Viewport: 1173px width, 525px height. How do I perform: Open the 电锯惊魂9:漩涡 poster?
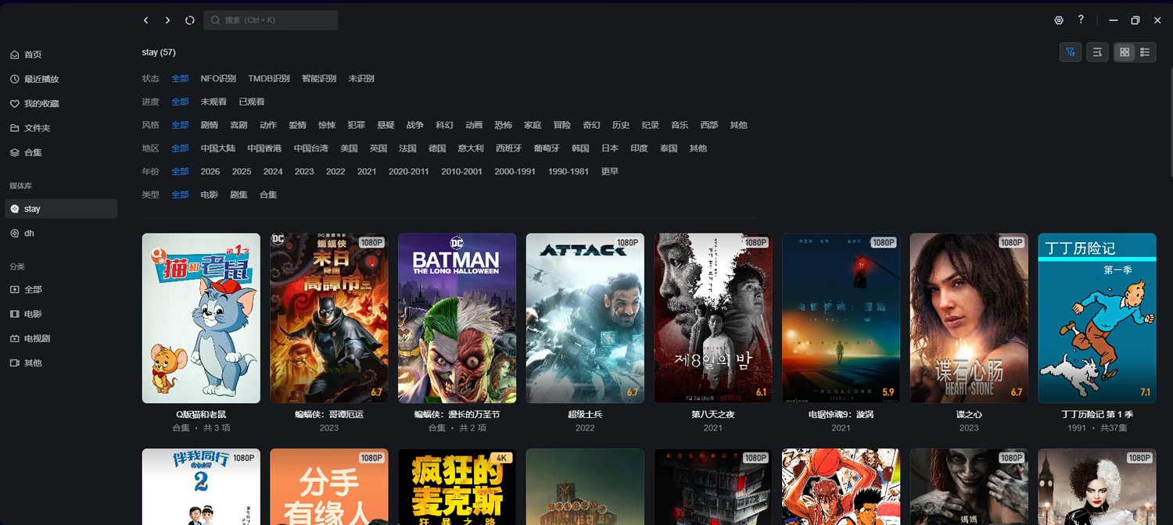(841, 318)
